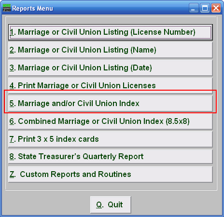Open Marriage and/or Civil Union Index

tap(111, 103)
